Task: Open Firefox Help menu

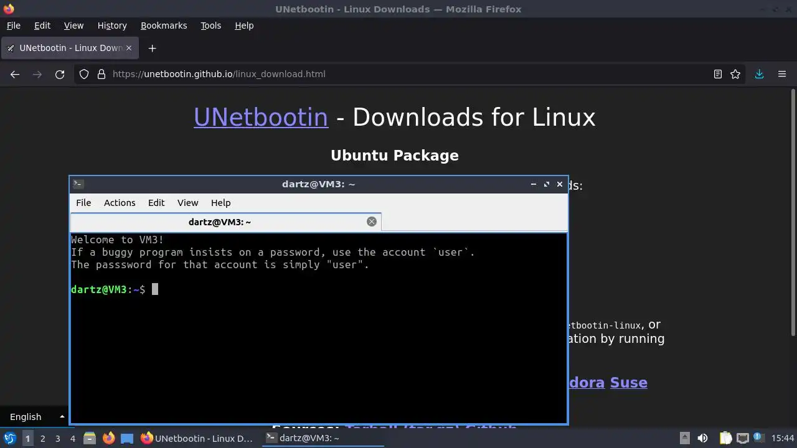Action: [244, 26]
